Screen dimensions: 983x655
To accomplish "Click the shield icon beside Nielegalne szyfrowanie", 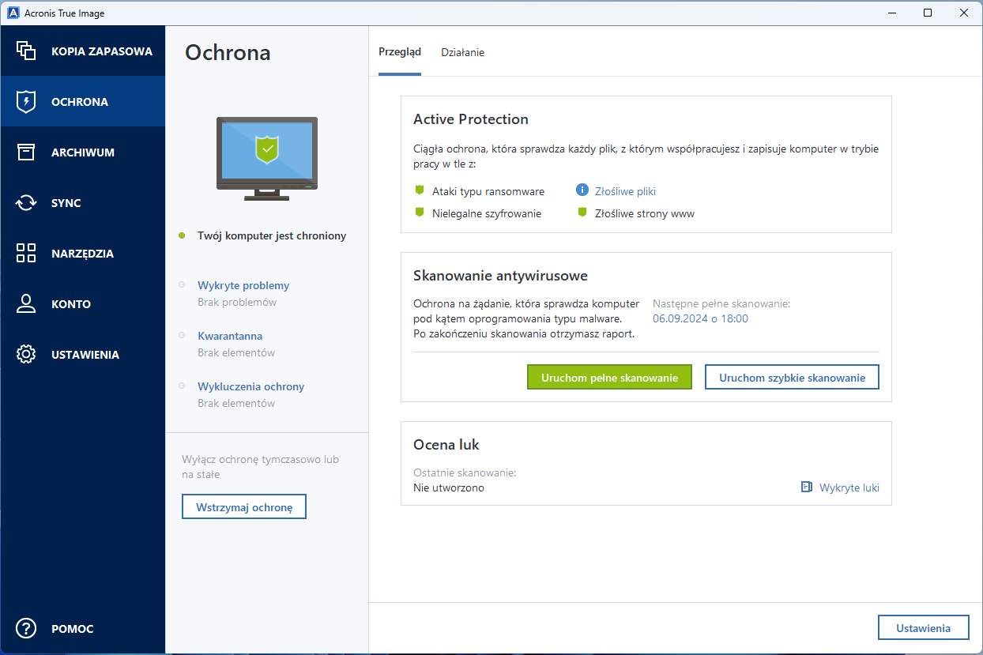I will 420,213.
